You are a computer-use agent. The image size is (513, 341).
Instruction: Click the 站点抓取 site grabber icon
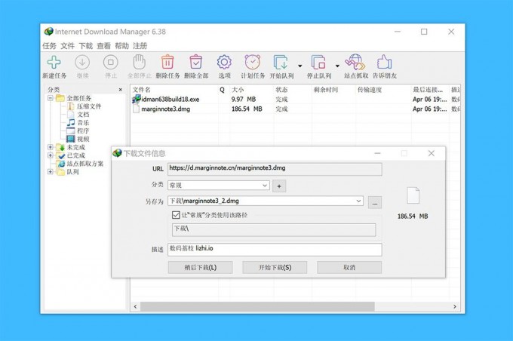tap(355, 63)
